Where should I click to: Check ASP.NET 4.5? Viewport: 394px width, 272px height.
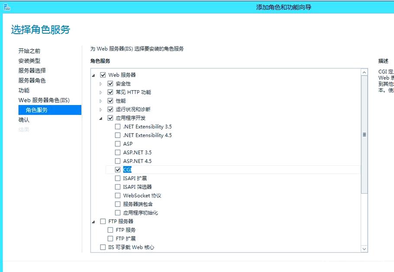click(x=117, y=161)
